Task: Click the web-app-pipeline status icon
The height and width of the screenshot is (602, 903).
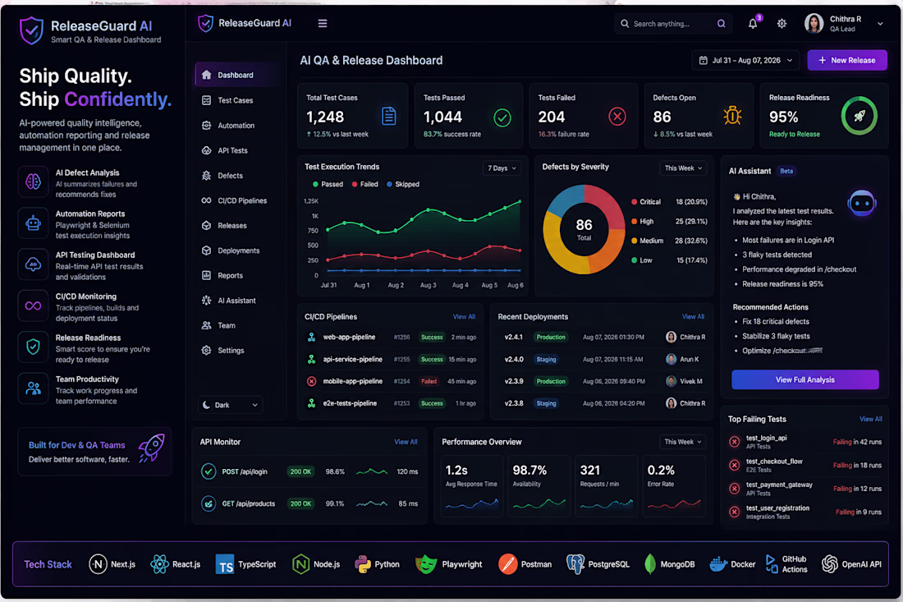Action: (x=312, y=338)
